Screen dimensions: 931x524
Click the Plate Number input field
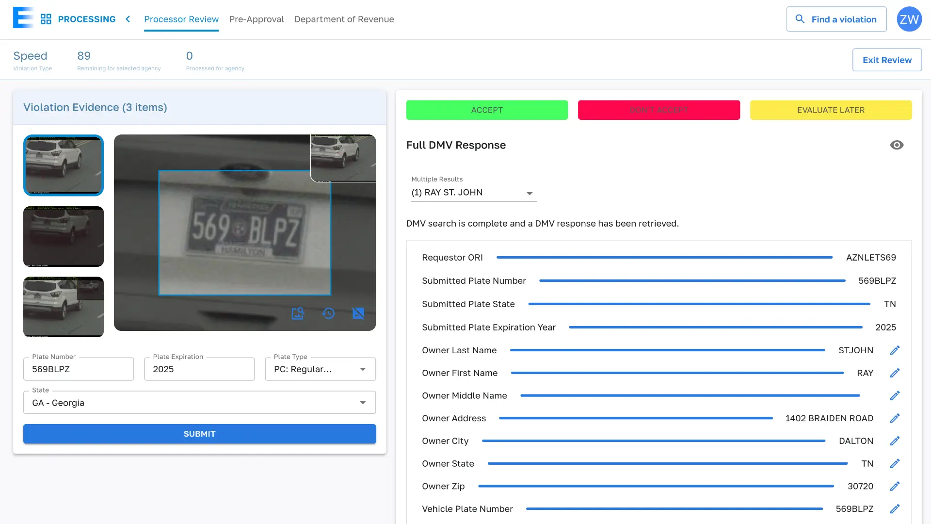click(x=79, y=369)
